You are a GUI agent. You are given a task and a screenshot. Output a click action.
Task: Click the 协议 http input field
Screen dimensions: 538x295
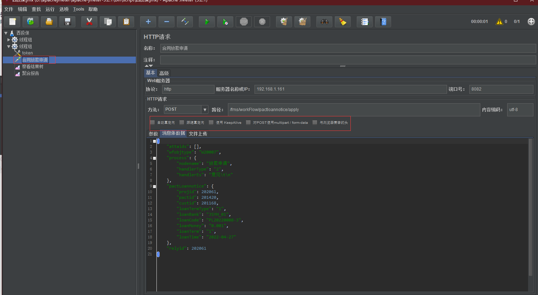188,89
